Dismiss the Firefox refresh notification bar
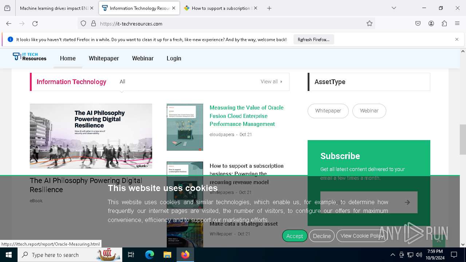This screenshot has height=262, width=466. click(x=457, y=39)
